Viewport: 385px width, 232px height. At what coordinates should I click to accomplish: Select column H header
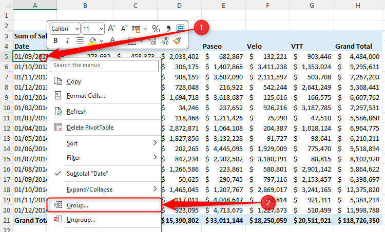pos(358,5)
